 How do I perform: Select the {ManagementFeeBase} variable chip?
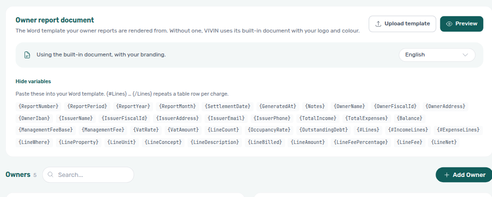click(46, 130)
